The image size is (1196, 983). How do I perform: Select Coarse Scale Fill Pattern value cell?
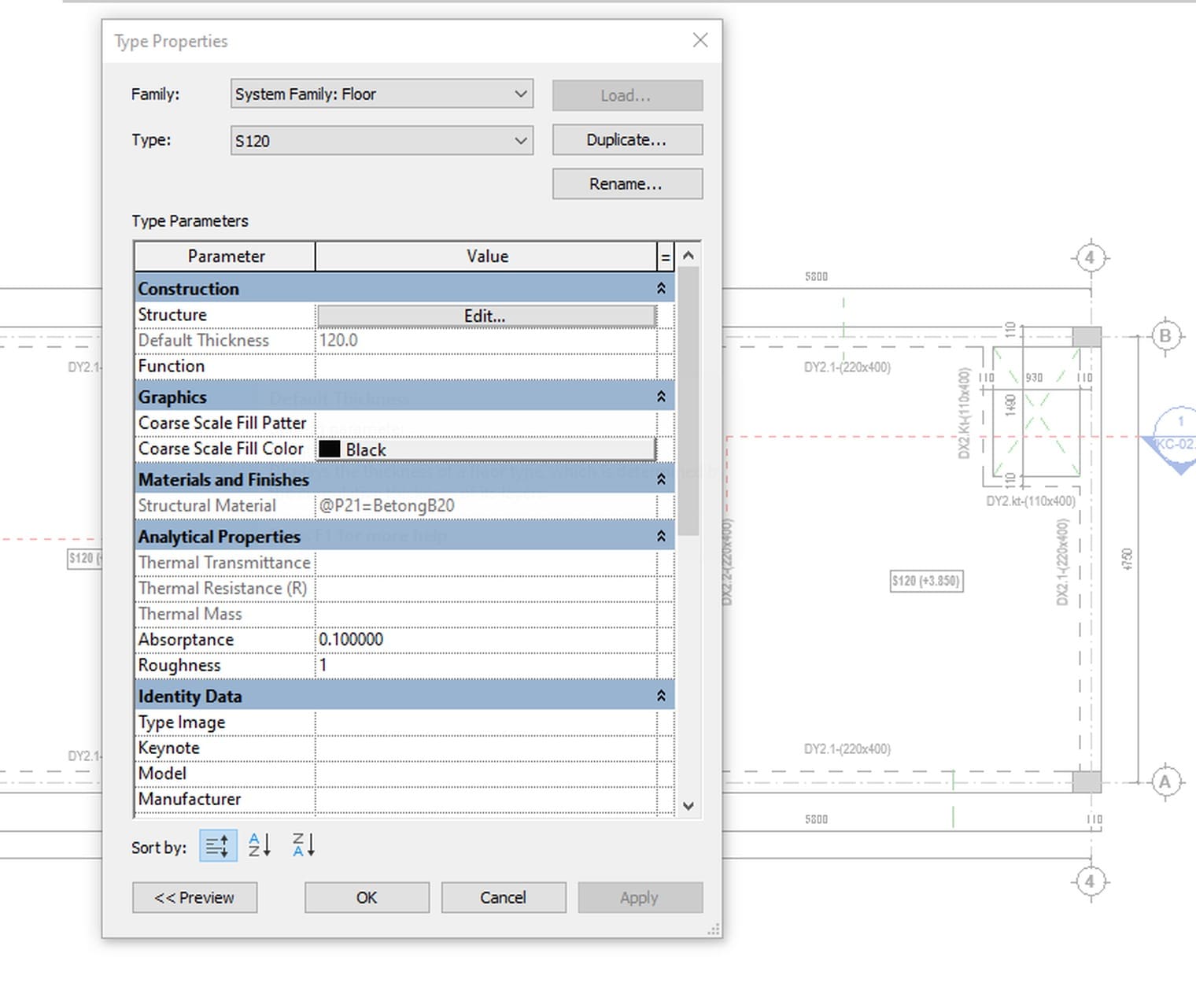pyautogui.click(x=485, y=423)
